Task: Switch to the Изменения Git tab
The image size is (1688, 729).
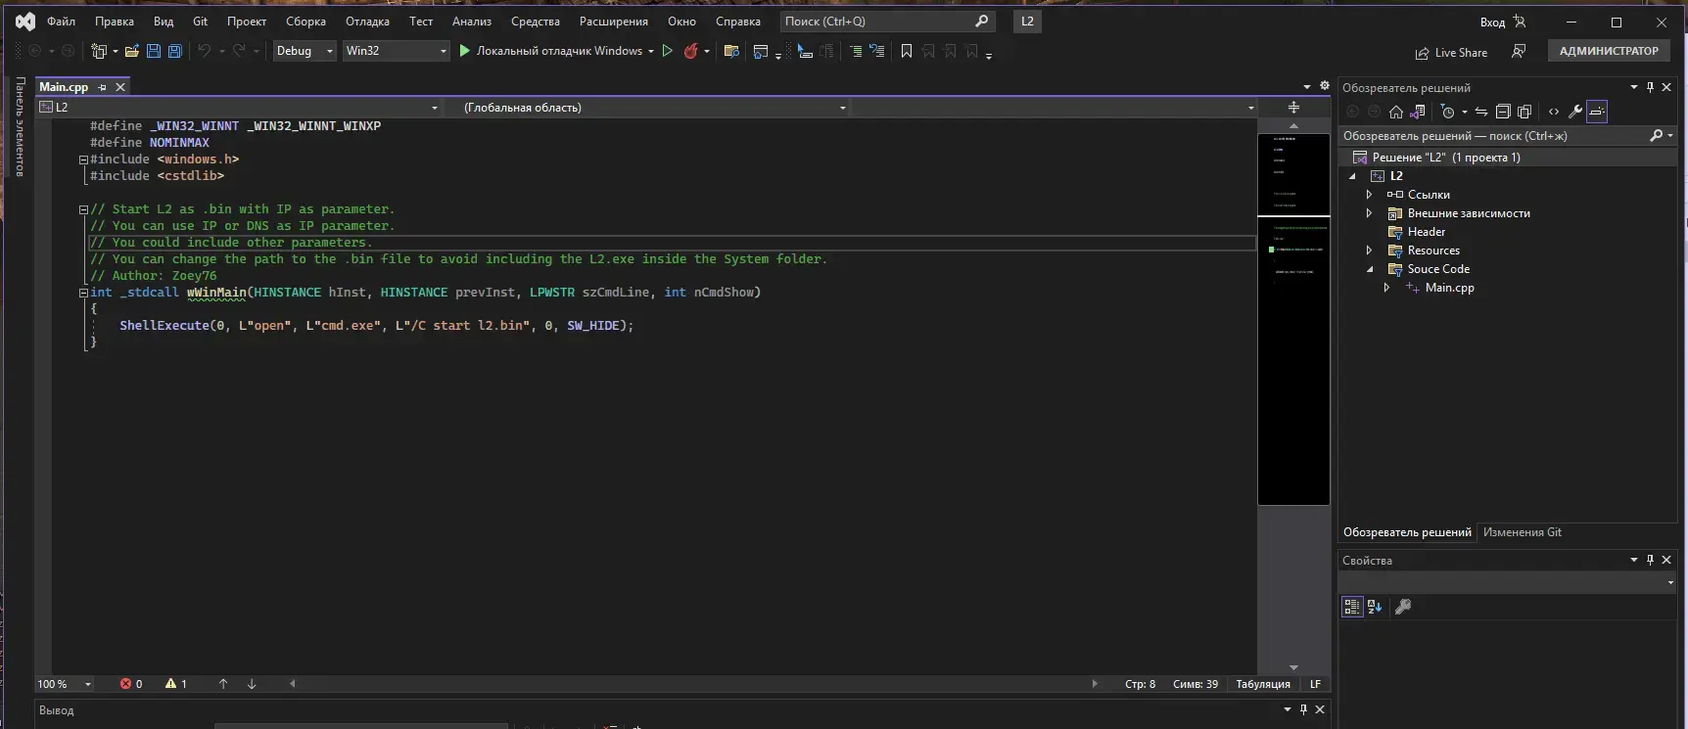Action: [1522, 532]
